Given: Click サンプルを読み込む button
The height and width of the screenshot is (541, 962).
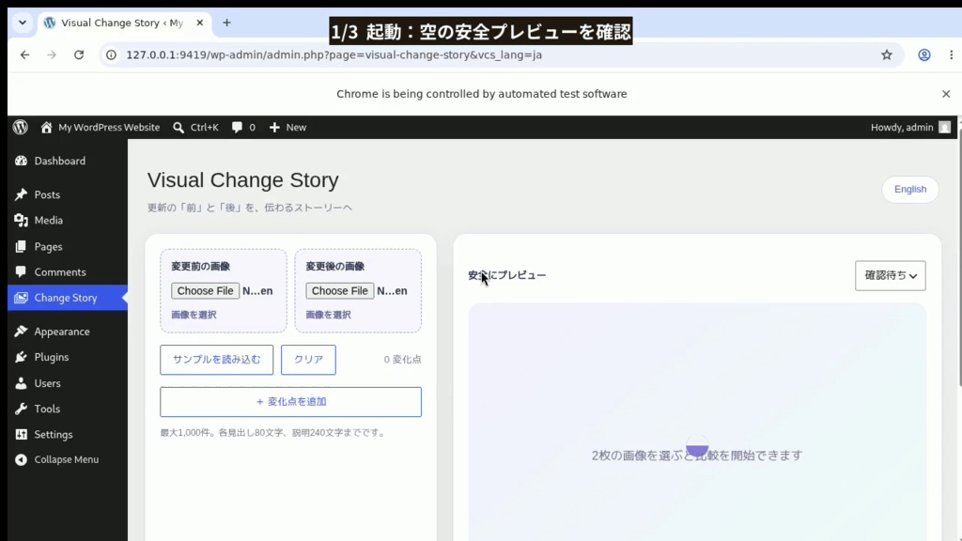Looking at the screenshot, I should coord(217,360).
